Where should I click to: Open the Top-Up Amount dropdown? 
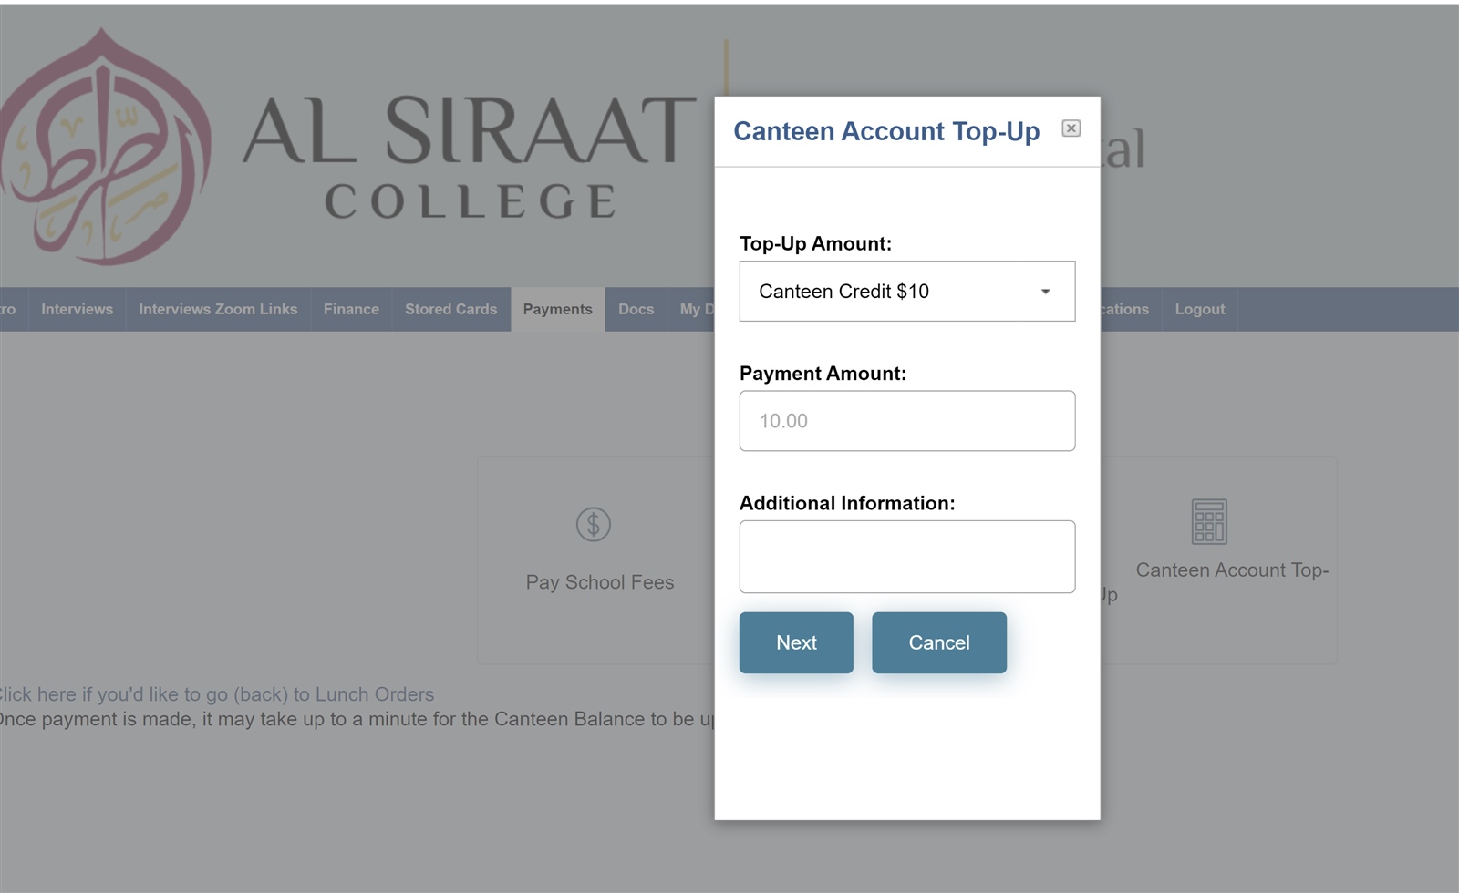pyautogui.click(x=906, y=292)
